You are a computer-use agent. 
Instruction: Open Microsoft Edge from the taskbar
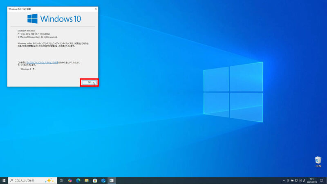pyautogui.click(x=78, y=180)
